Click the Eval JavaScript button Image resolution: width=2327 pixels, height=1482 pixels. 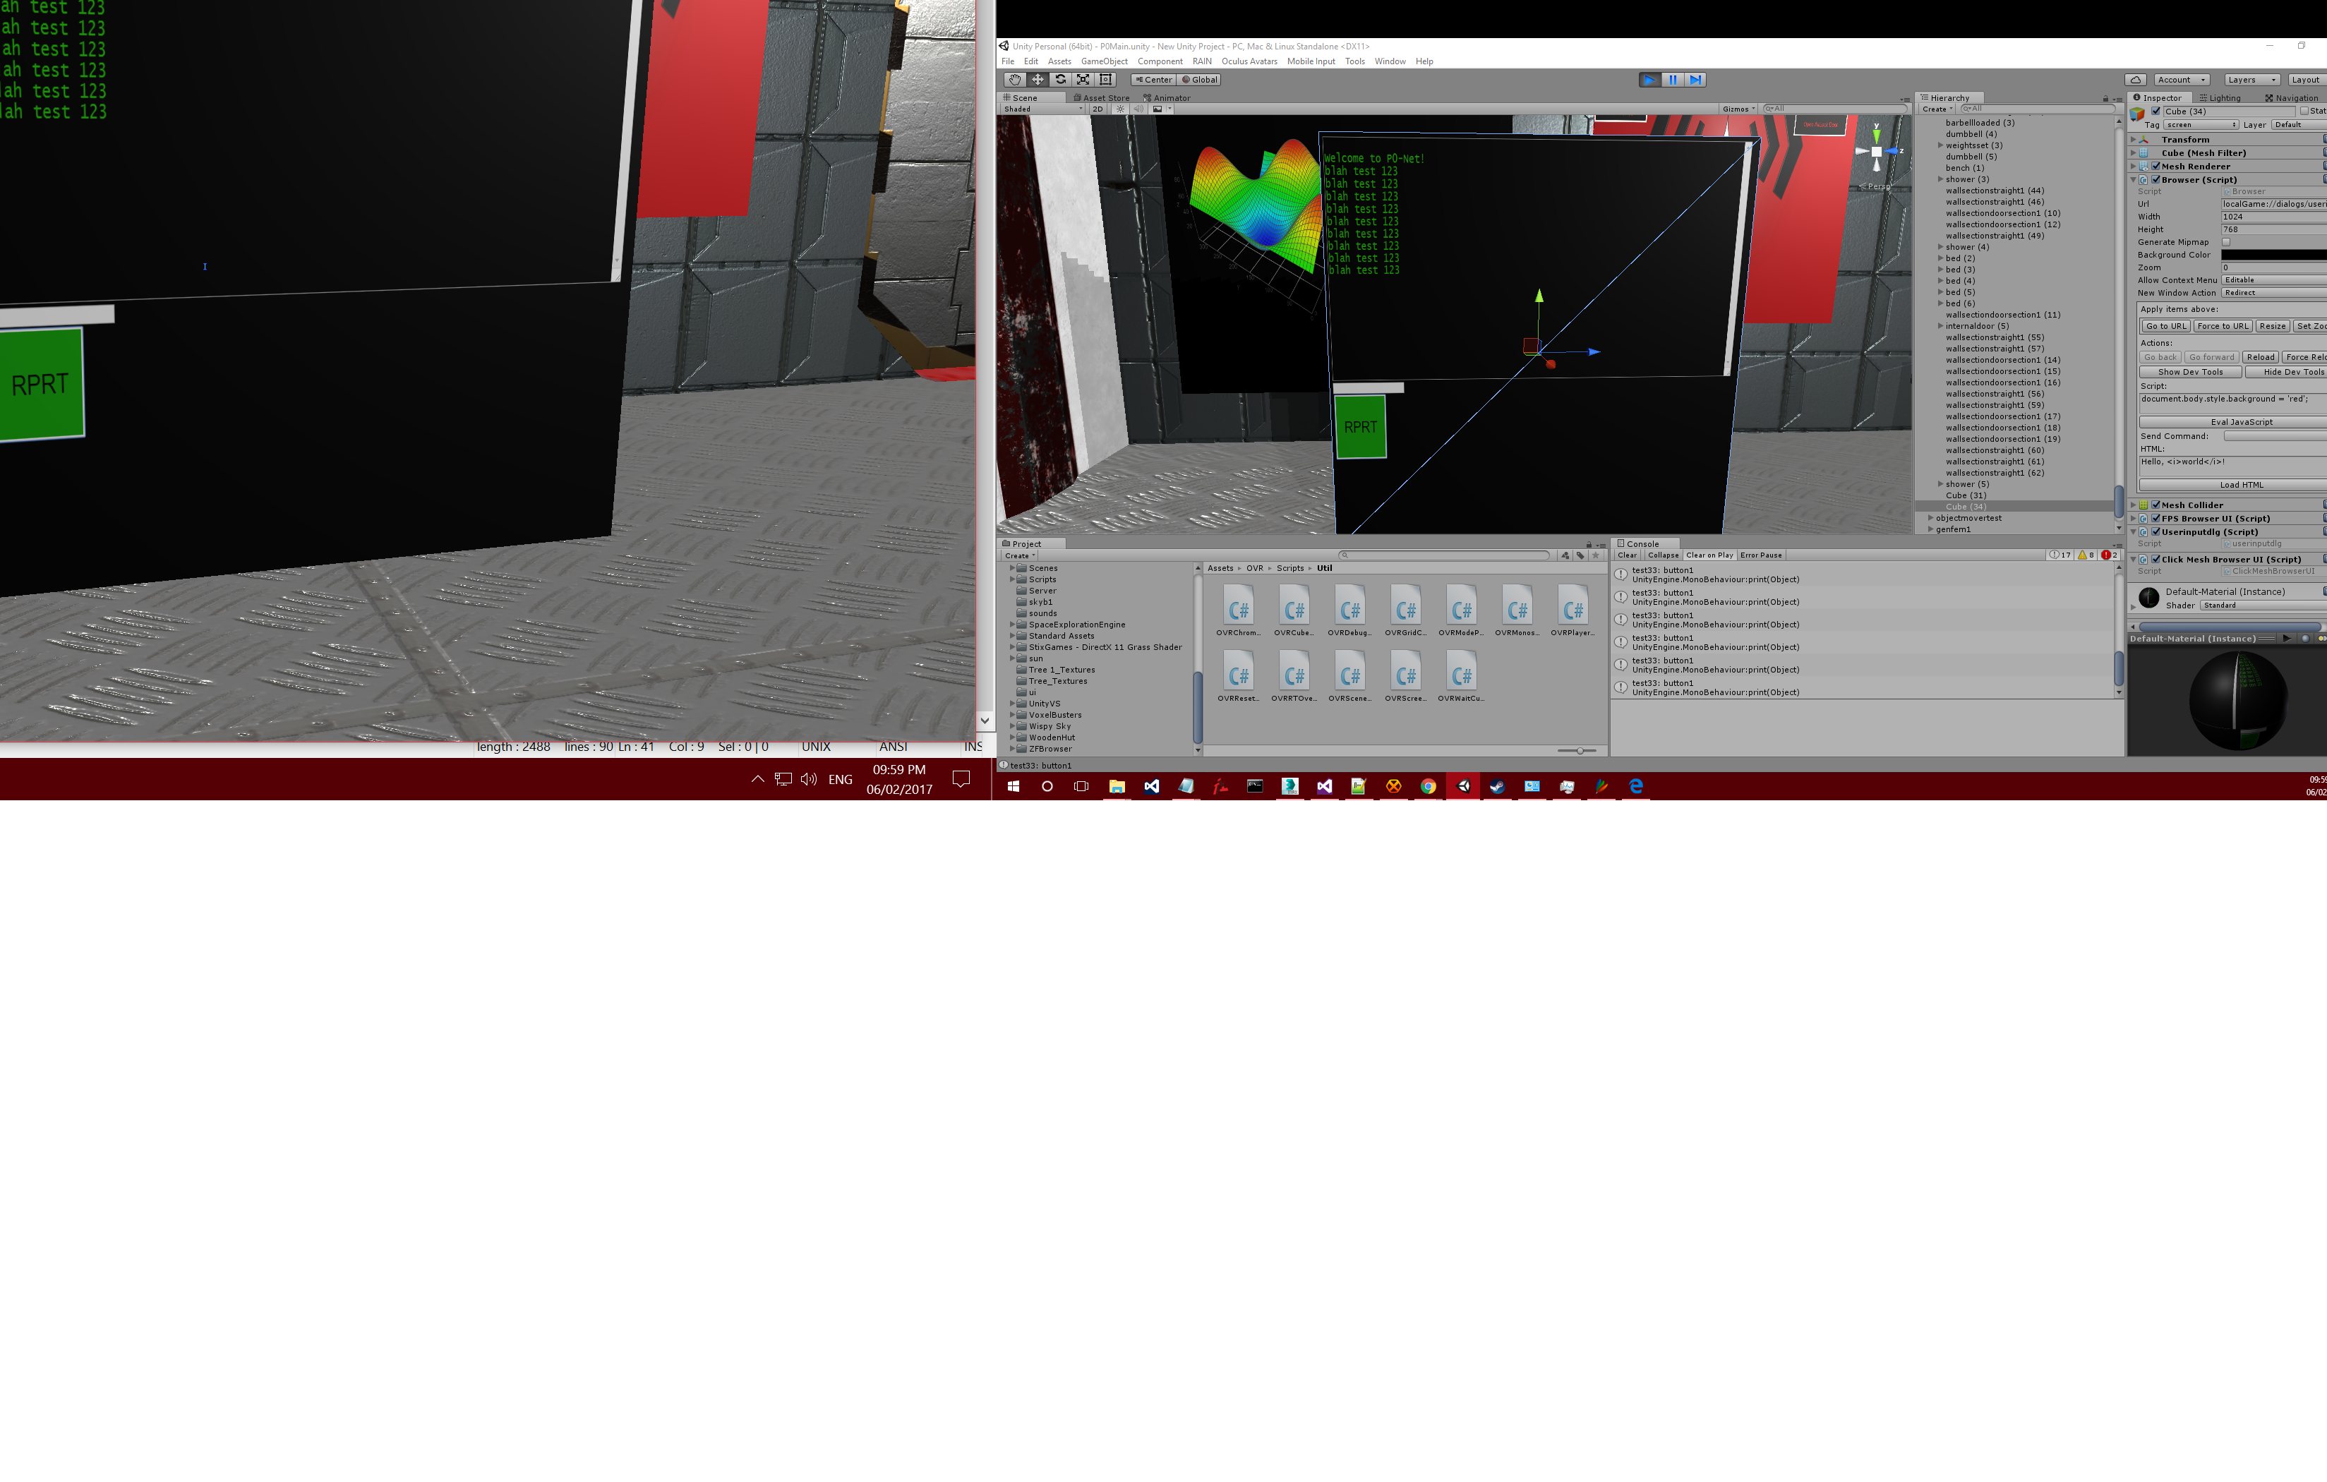pos(2241,422)
